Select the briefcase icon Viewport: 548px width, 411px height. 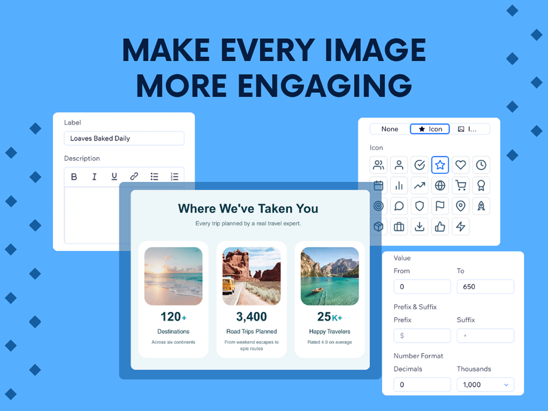pos(399,227)
